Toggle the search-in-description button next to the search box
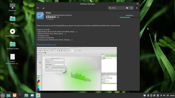This screenshot has height=98, width=175. coord(131,8)
